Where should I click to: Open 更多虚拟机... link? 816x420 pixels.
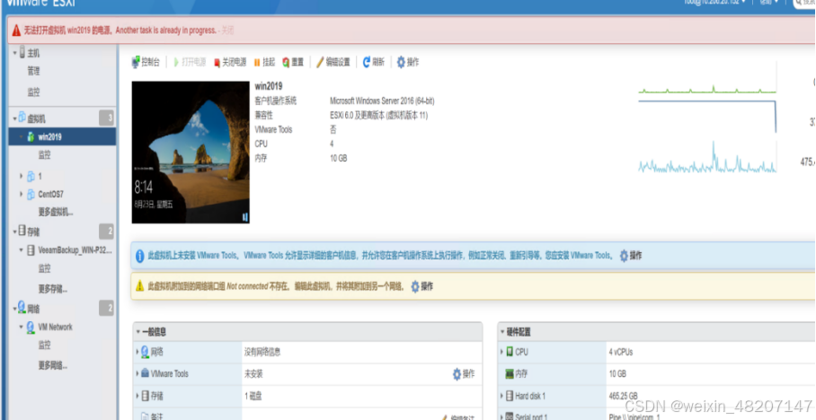56,212
